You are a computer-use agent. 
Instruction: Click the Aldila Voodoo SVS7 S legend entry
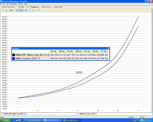click(87, 114)
